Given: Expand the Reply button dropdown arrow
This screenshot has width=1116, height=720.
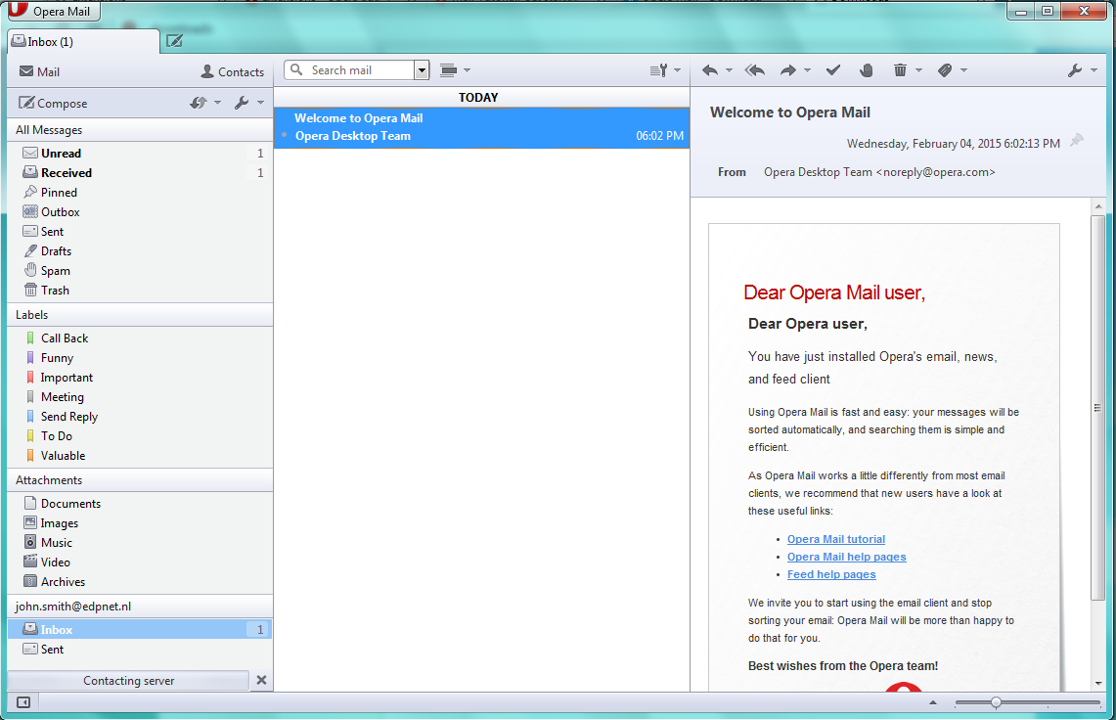Looking at the screenshot, I should click(729, 70).
